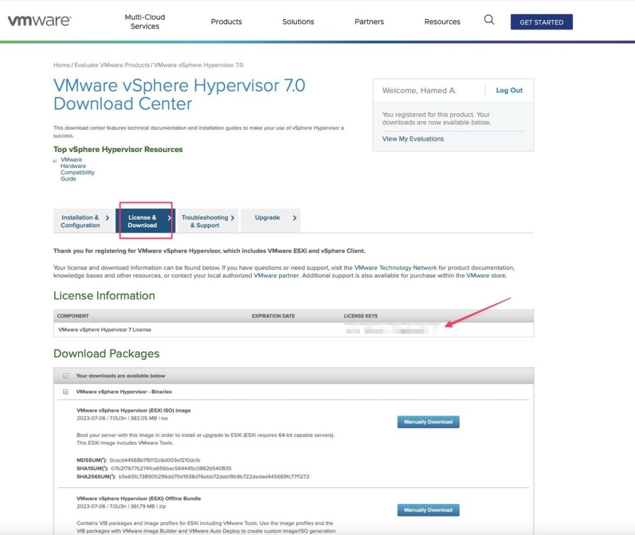Click the VMware logo

point(40,20)
